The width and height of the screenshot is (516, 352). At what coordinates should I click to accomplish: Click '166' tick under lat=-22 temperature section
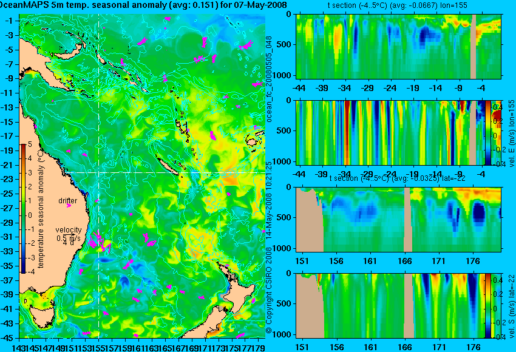pyautogui.click(x=405, y=261)
